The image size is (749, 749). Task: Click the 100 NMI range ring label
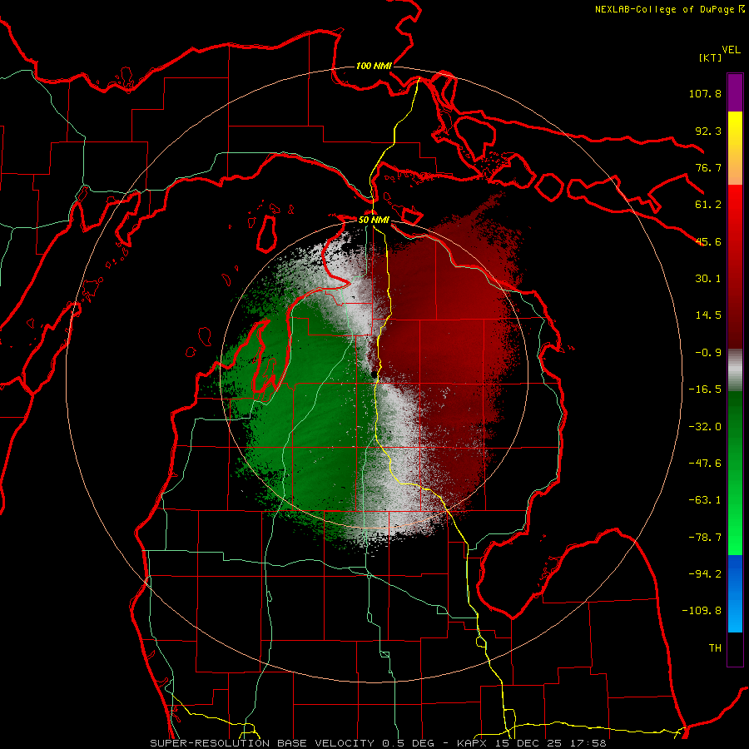374,66
